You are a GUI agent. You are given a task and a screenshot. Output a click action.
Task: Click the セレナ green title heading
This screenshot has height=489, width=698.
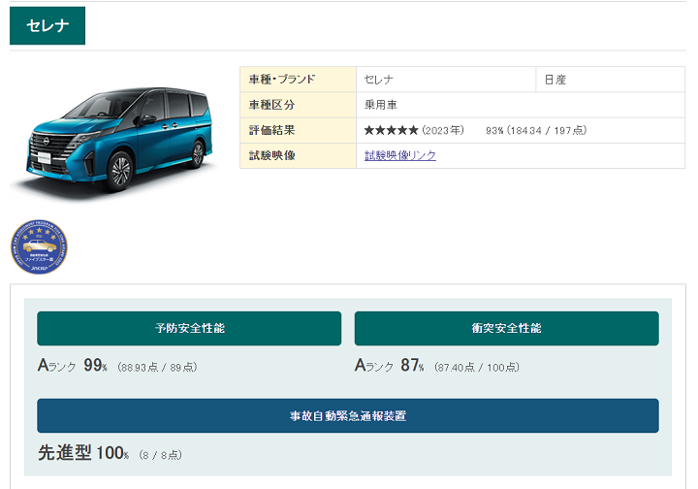(48, 25)
